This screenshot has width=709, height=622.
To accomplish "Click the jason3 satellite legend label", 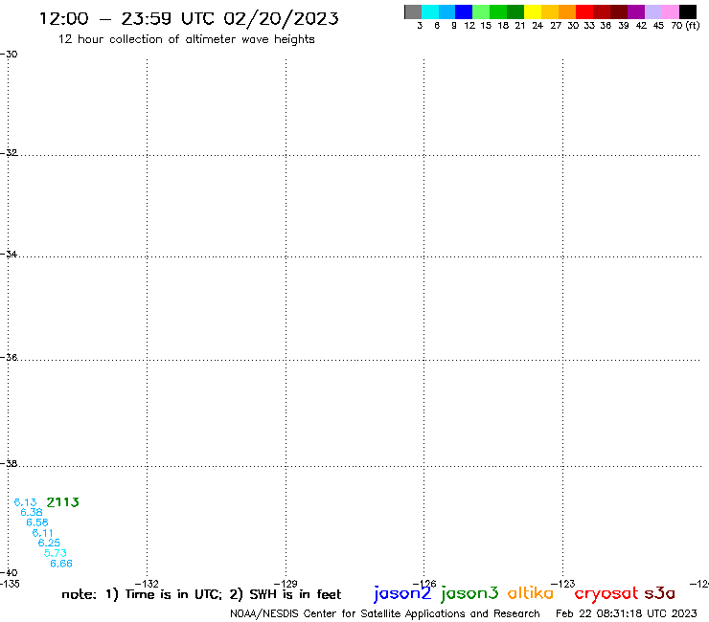I will [x=469, y=593].
